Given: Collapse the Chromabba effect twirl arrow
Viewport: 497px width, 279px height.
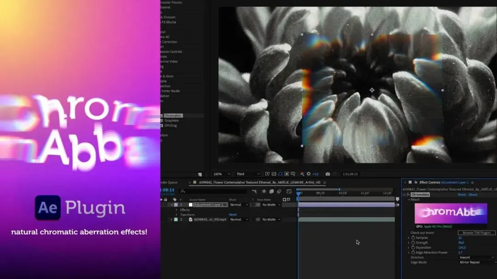Looking at the screenshot, I should (404, 195).
